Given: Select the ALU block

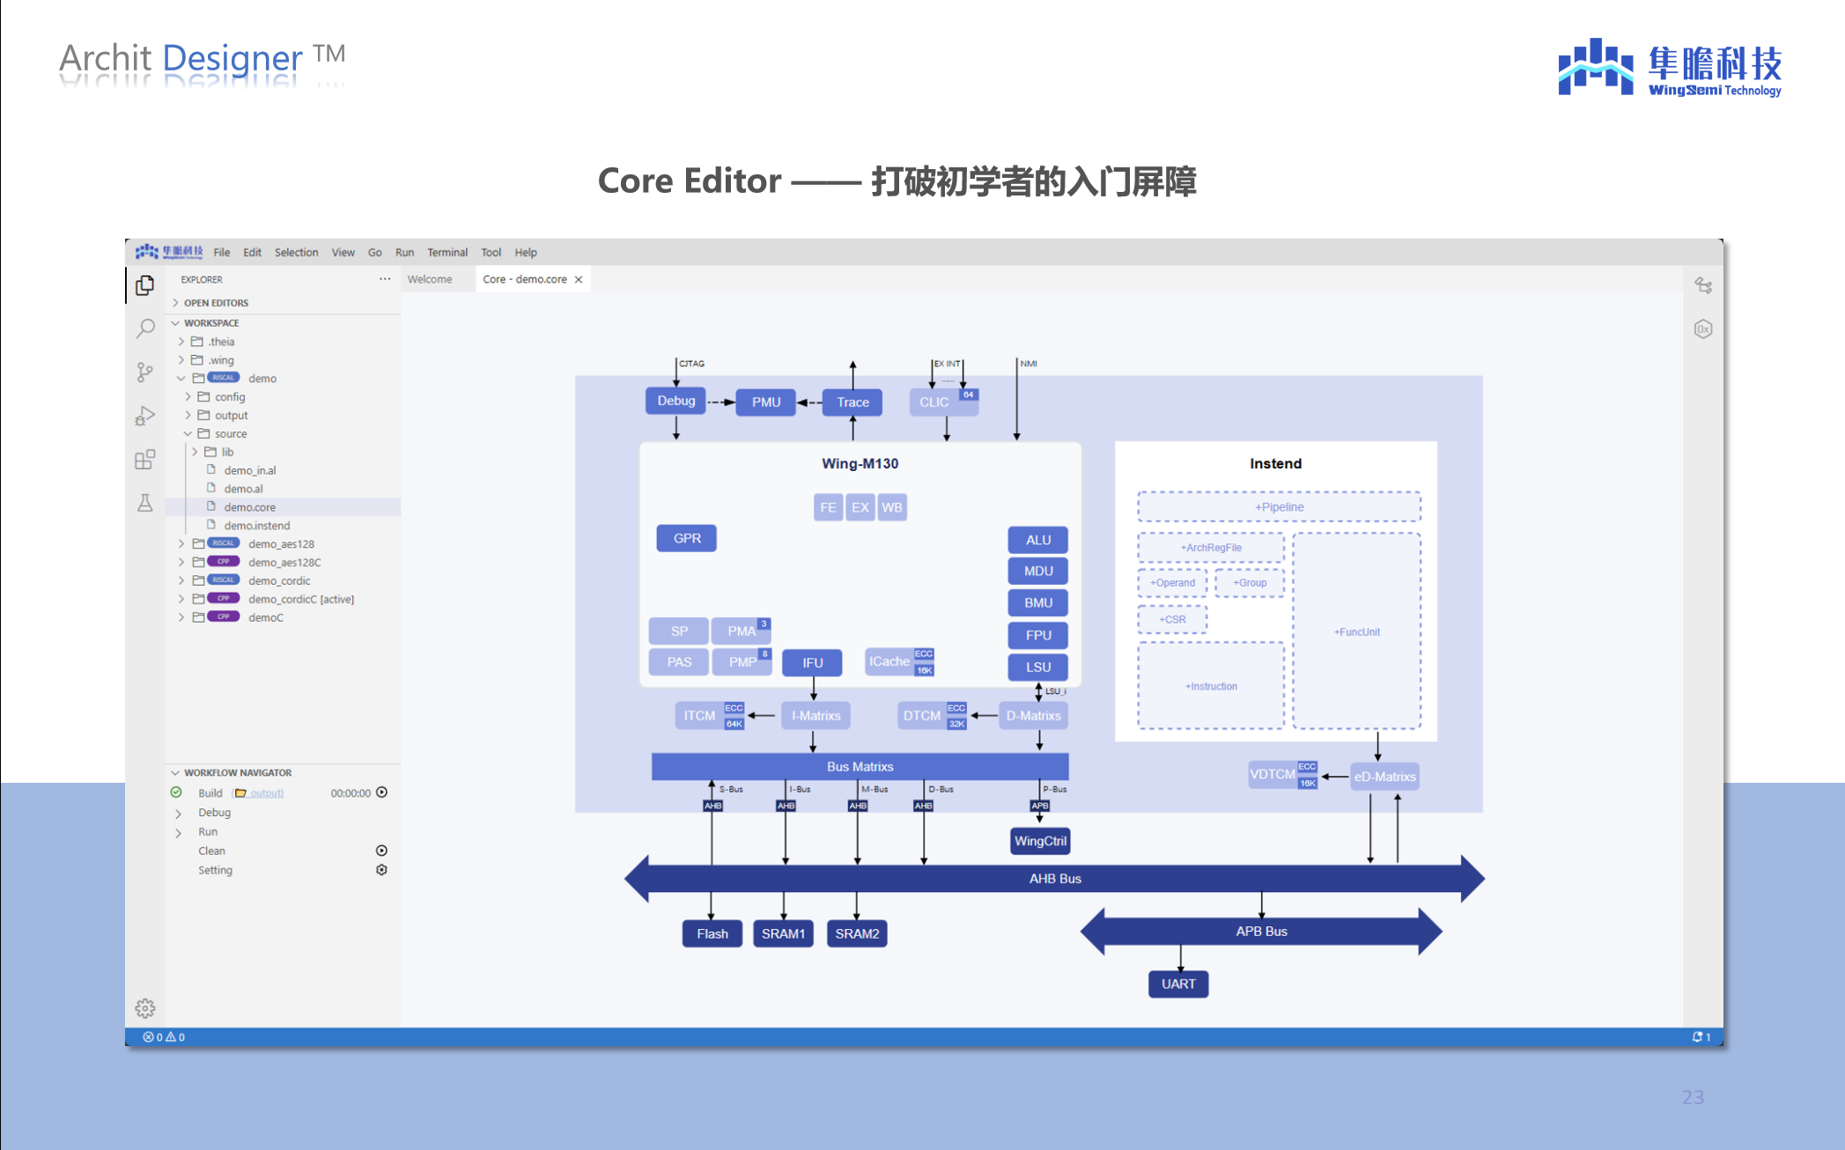Looking at the screenshot, I should [1038, 540].
